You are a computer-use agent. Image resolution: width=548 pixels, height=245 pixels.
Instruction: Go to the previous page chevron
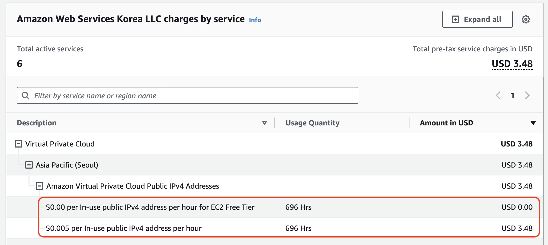(x=498, y=95)
